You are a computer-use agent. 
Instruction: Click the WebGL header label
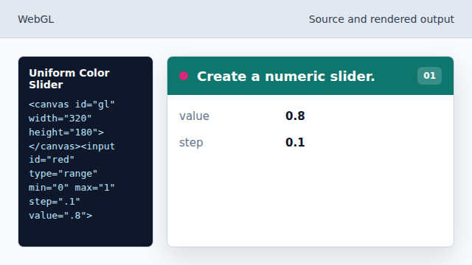(36, 19)
